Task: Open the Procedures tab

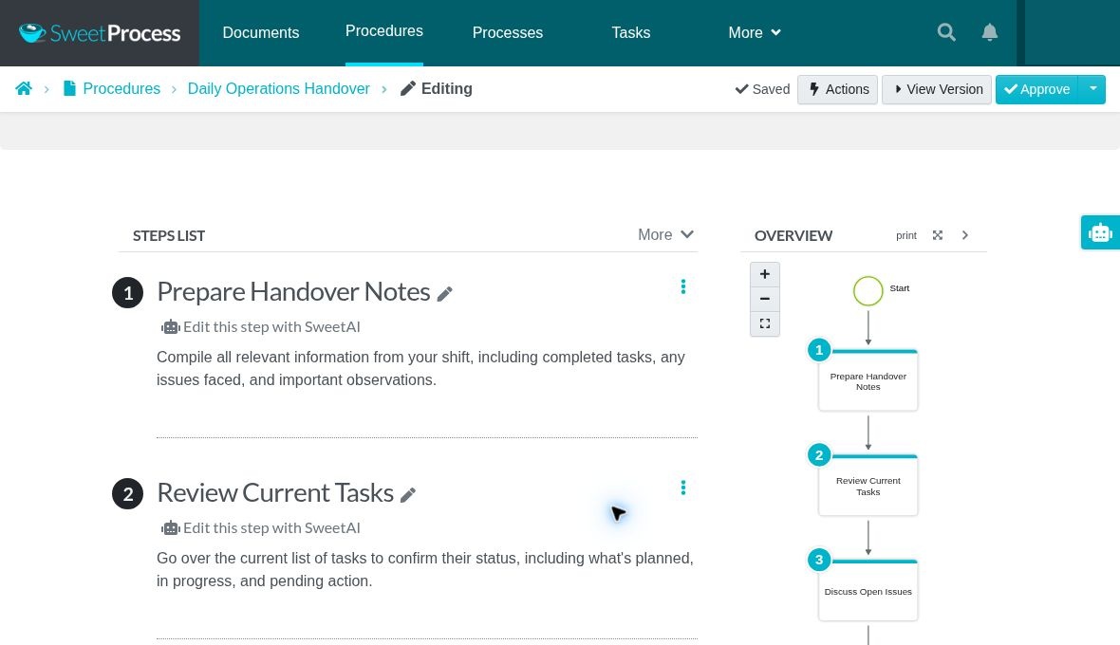Action: pos(384,31)
